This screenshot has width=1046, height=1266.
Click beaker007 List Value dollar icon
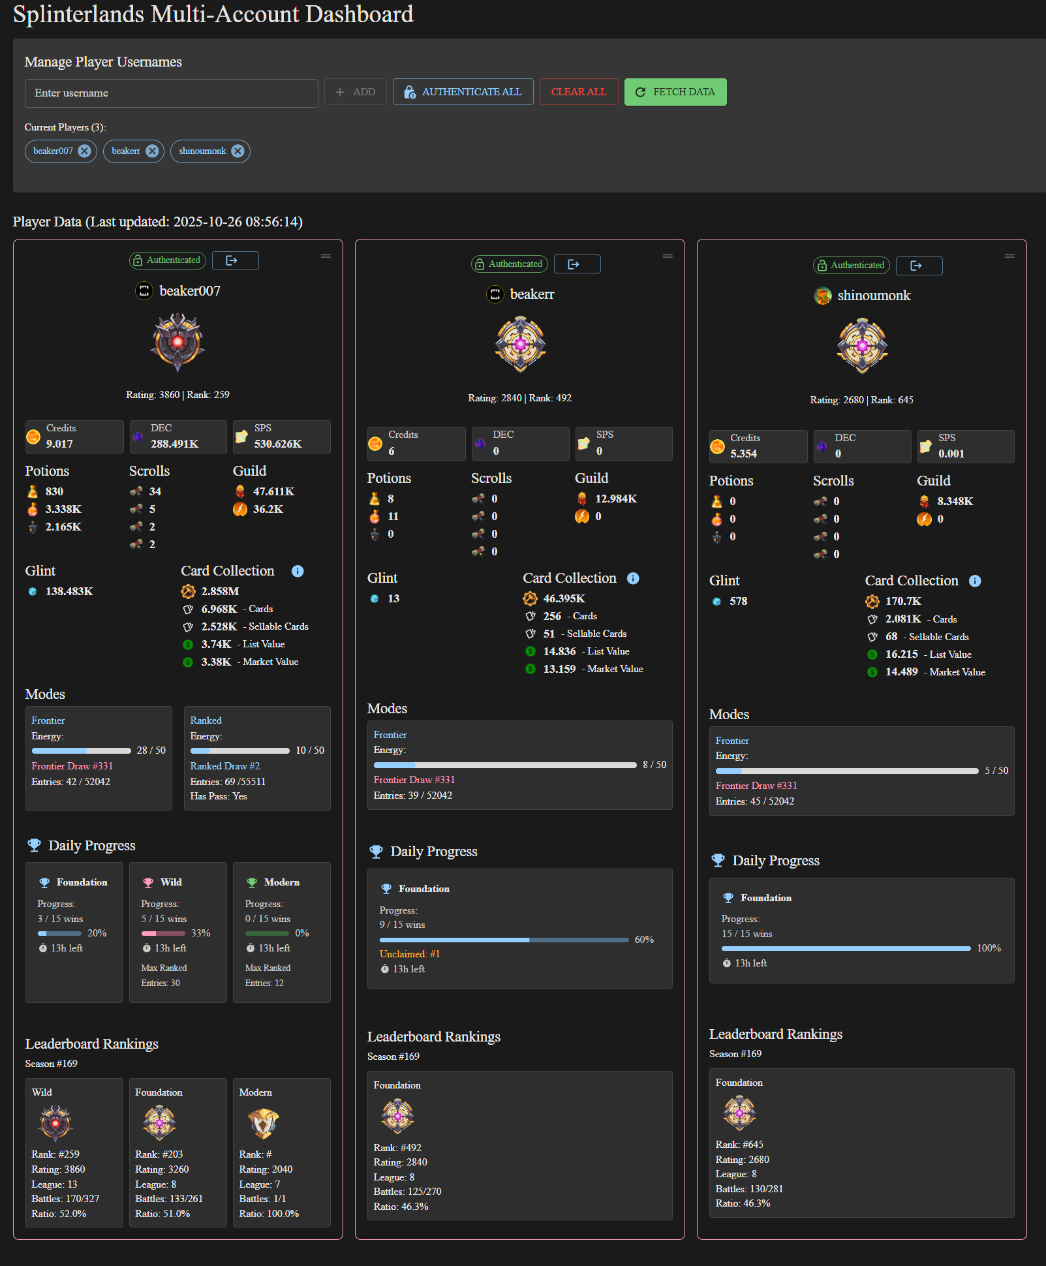188,645
